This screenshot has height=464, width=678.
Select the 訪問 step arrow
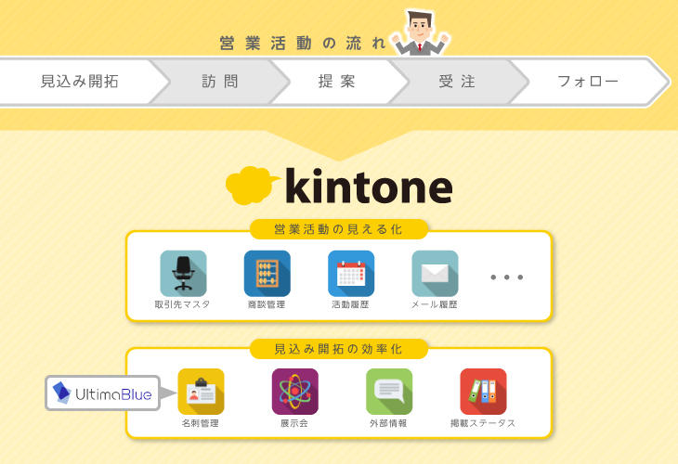[220, 82]
